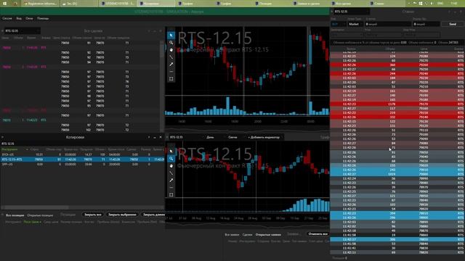
Task: Show the Все позиции tab
Action: click(x=15, y=215)
